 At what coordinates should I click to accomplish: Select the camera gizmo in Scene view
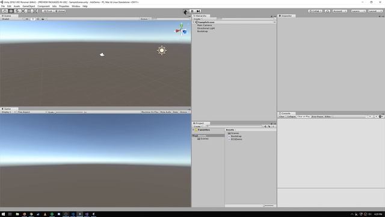[102, 55]
